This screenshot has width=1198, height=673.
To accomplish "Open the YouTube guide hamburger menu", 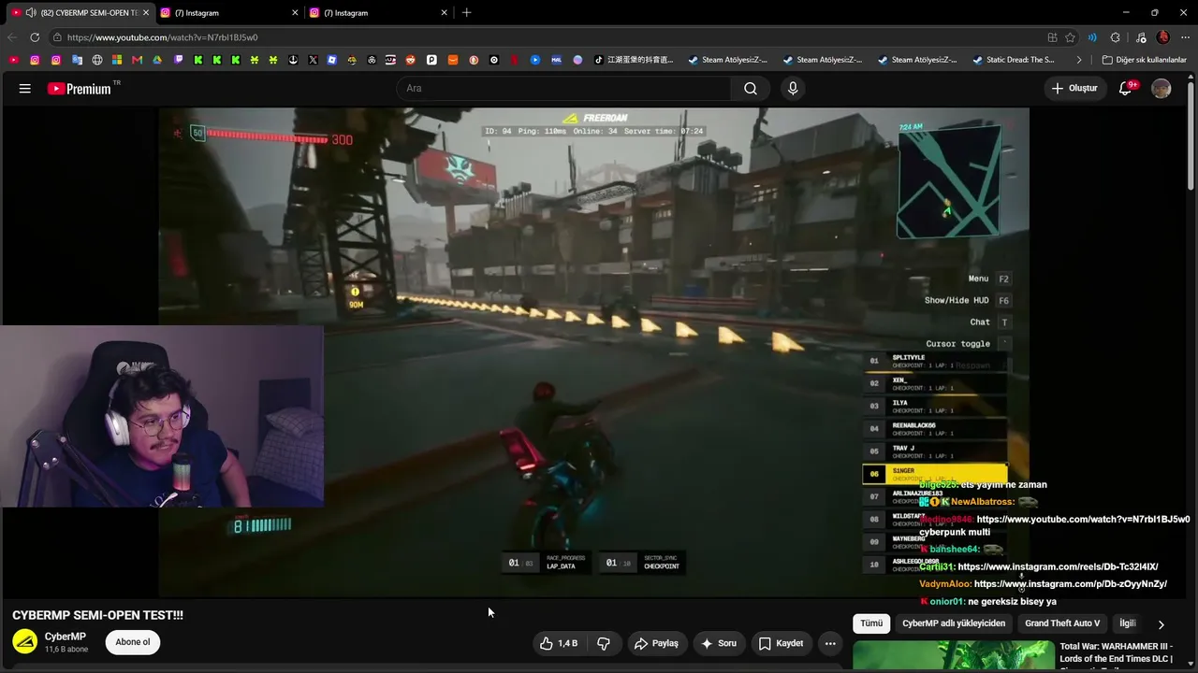I will pos(25,89).
